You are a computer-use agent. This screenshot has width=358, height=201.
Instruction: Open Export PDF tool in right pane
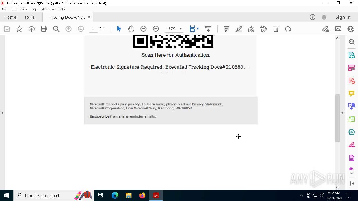click(352, 55)
